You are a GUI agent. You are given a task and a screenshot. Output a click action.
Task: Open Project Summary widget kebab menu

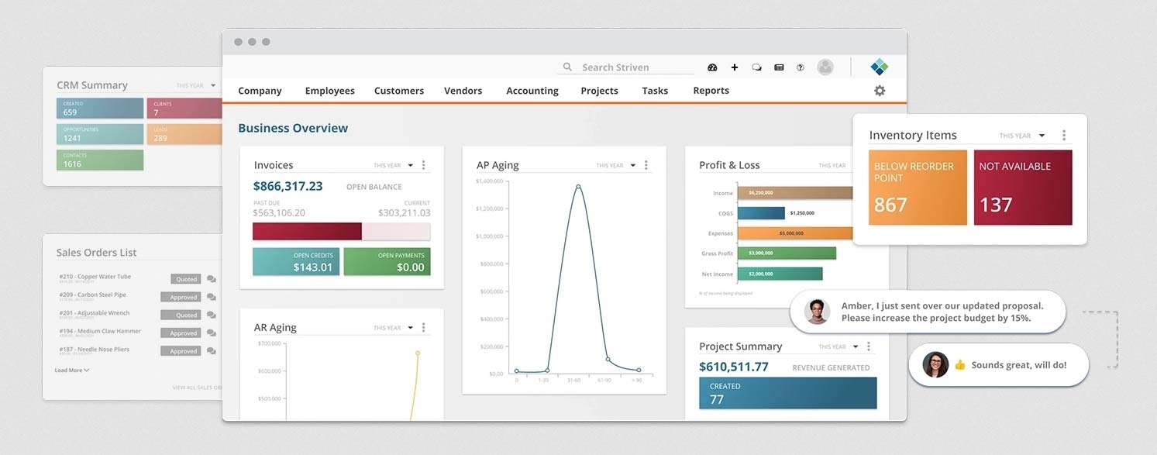869,346
